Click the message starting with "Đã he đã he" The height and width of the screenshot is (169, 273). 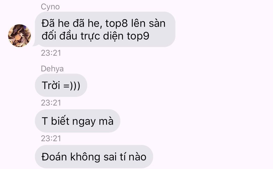coord(105,29)
